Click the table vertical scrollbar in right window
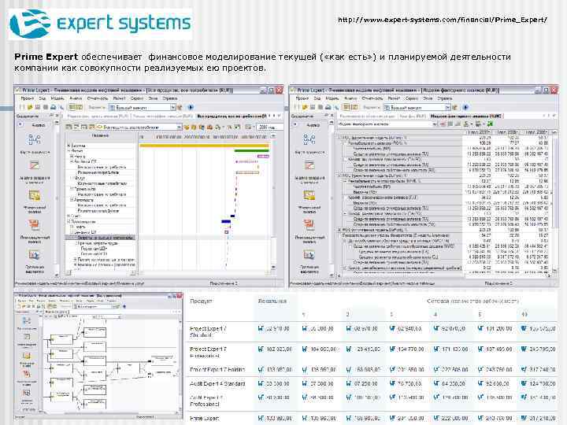Screen dimensions: 567x425 tap(554, 202)
